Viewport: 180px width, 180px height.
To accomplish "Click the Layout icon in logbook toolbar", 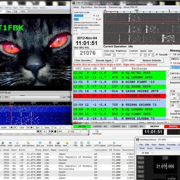I will pos(17,144).
